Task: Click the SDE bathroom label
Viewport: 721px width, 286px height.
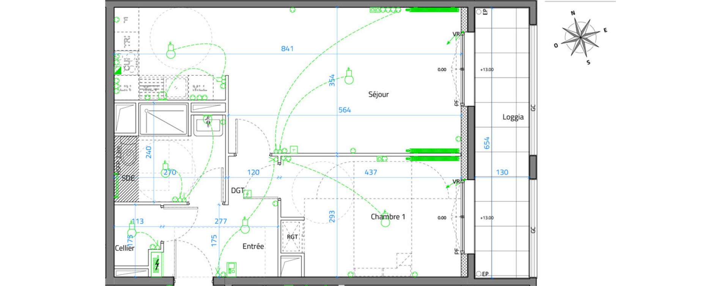Action: [x=128, y=178]
